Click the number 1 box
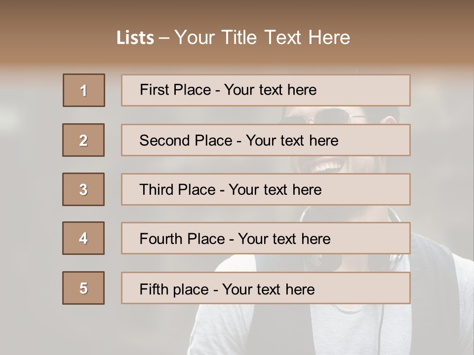Viewport: 474px width, 355px height. pyautogui.click(x=84, y=90)
